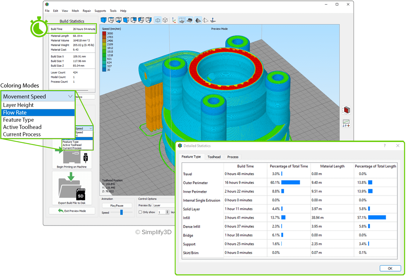Click the default isometric view cube icon
The image size is (406, 276).
pyautogui.click(x=104, y=20)
